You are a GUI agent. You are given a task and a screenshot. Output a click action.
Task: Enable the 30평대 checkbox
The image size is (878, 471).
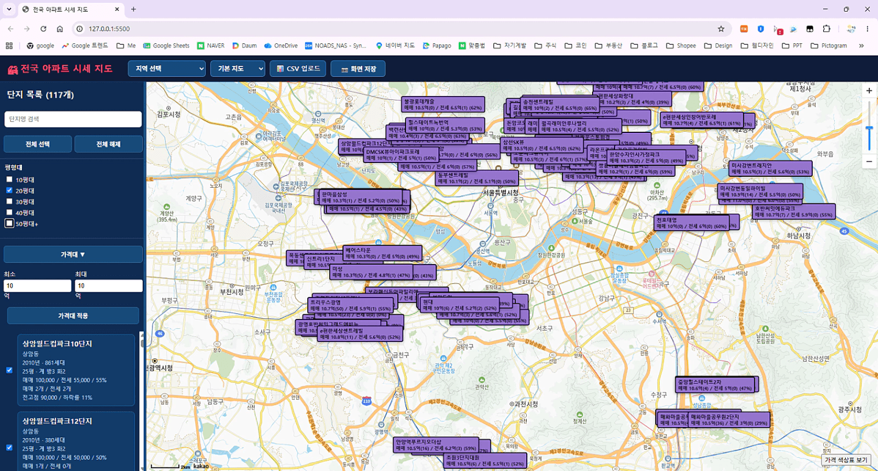click(9, 202)
